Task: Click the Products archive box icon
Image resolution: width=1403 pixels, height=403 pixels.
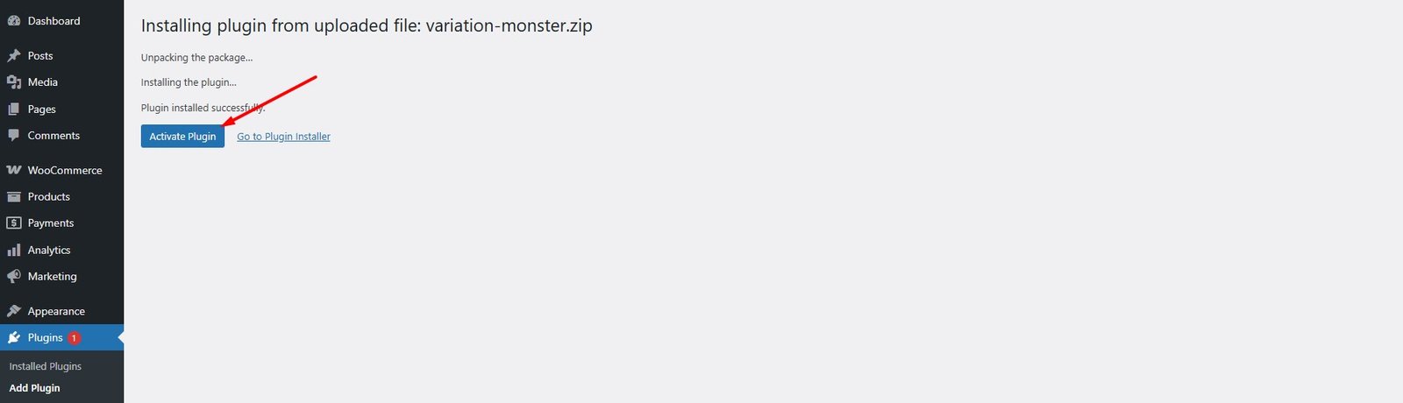Action: coord(14,197)
